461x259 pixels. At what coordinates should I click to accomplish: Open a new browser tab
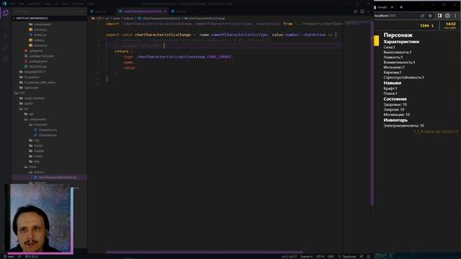pos(401,7)
